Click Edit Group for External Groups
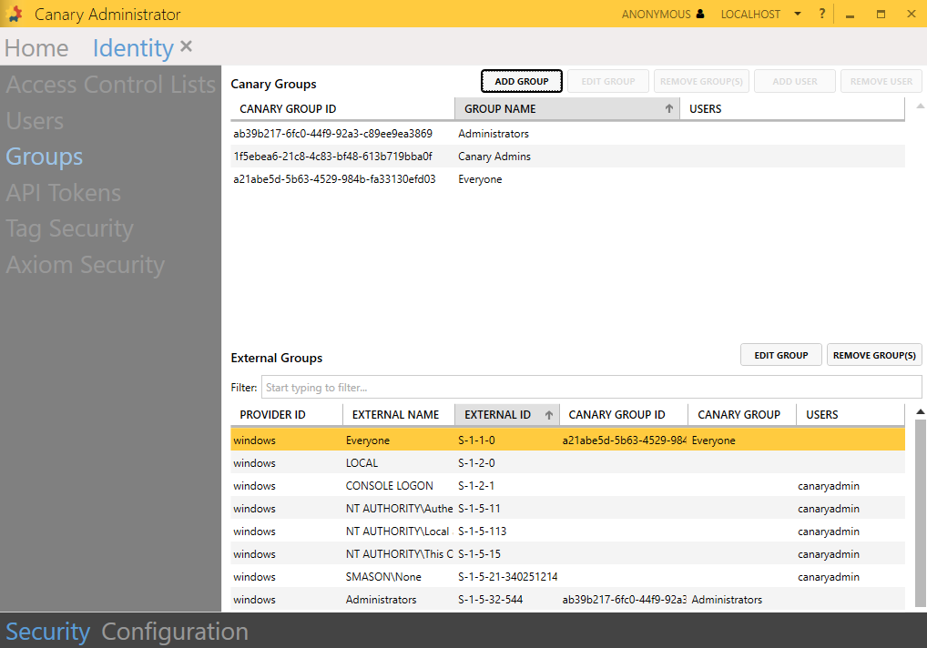Image resolution: width=927 pixels, height=648 pixels. pos(780,355)
